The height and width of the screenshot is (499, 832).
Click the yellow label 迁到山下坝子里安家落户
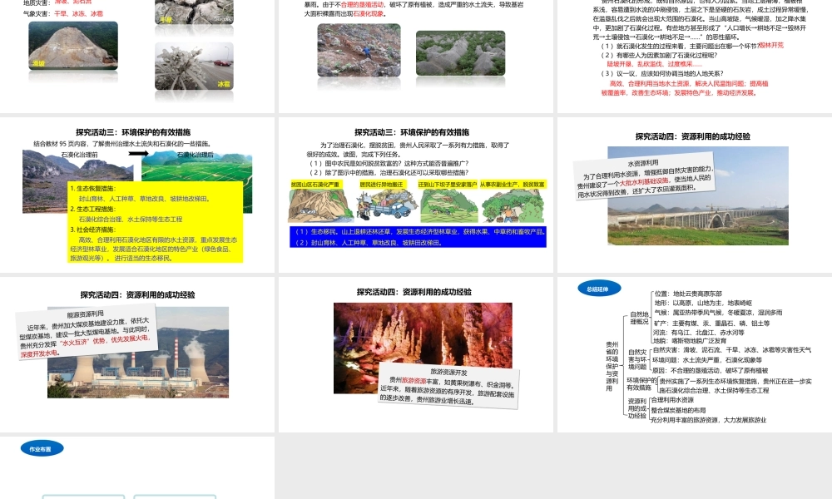point(448,185)
